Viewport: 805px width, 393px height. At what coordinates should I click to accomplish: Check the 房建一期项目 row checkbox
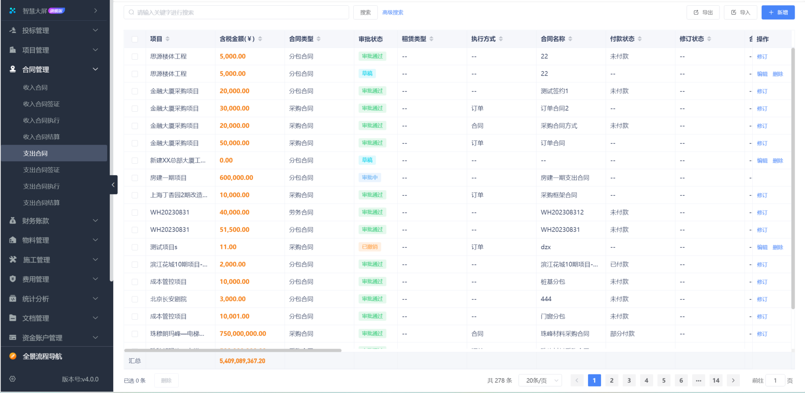[x=135, y=177]
